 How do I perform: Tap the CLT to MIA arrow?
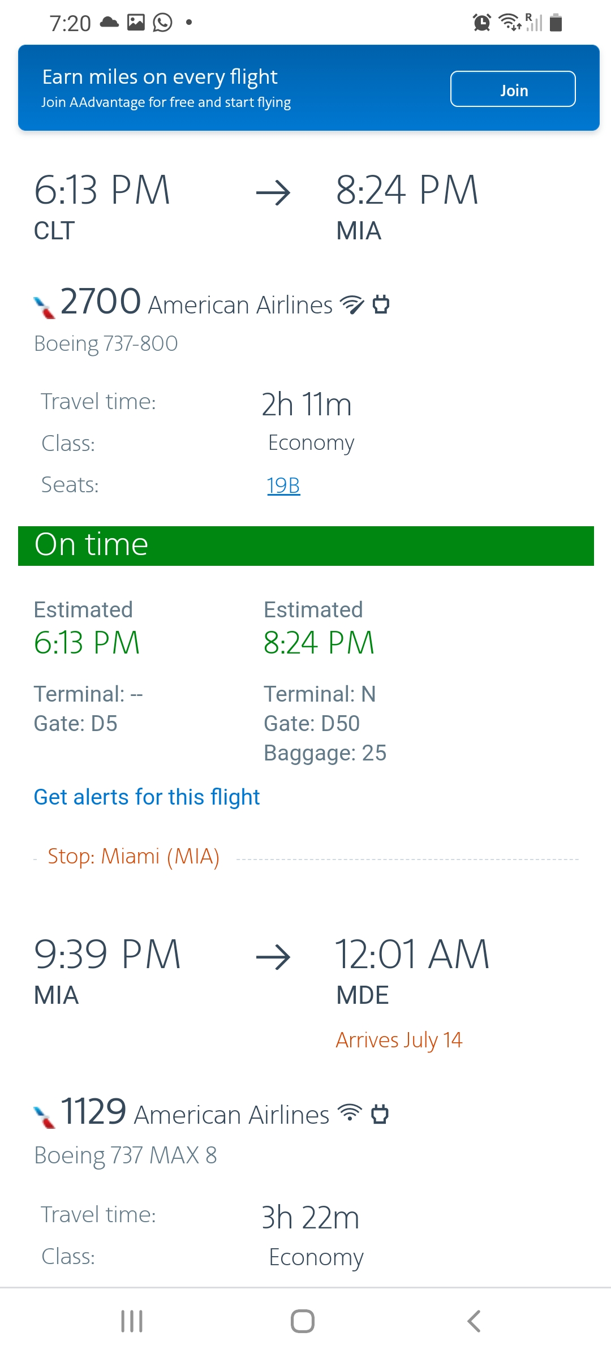tap(273, 194)
